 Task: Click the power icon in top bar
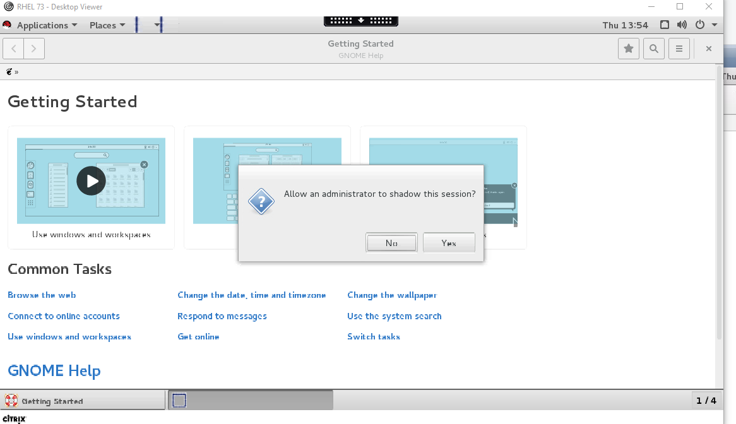pyautogui.click(x=700, y=25)
